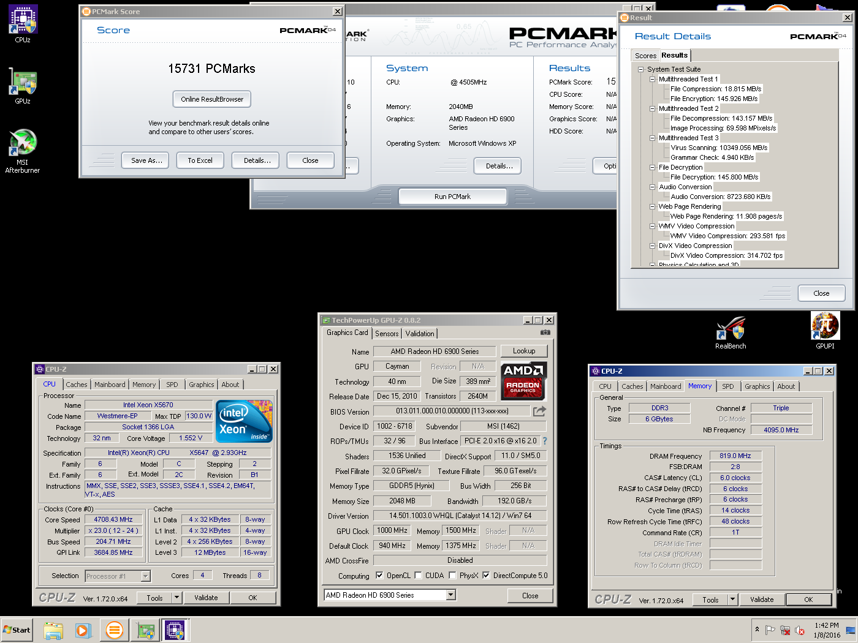
Task: Click the GPU-Z window title bar icon
Action: 325,320
